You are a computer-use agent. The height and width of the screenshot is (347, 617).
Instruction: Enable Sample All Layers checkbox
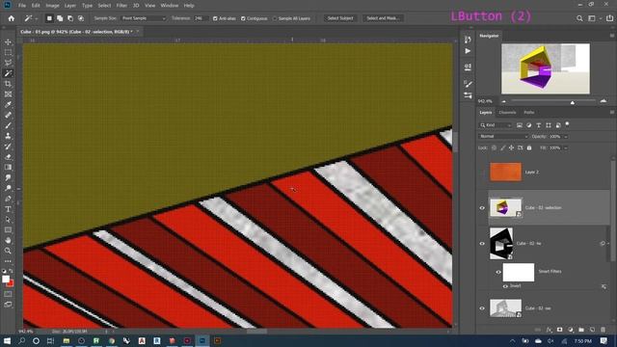(x=275, y=18)
